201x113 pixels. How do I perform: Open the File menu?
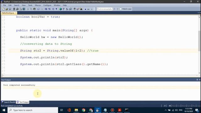point(4,5)
